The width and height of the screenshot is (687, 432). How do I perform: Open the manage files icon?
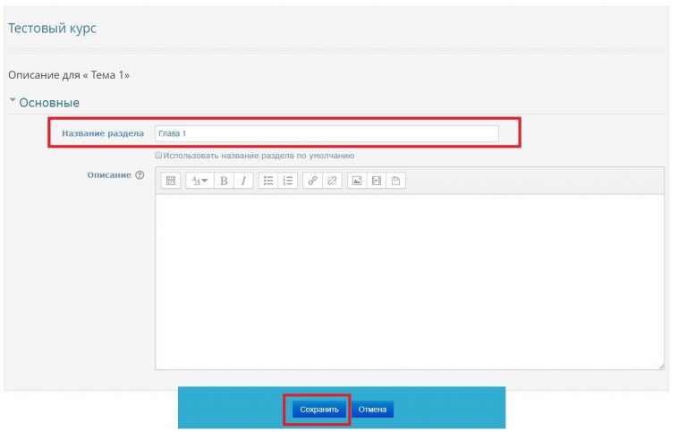point(395,181)
